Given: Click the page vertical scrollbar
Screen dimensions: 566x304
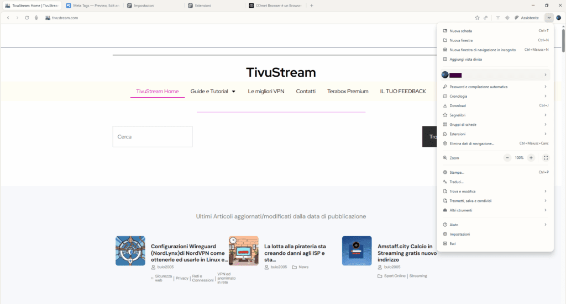Looking at the screenshot, I should 563,40.
